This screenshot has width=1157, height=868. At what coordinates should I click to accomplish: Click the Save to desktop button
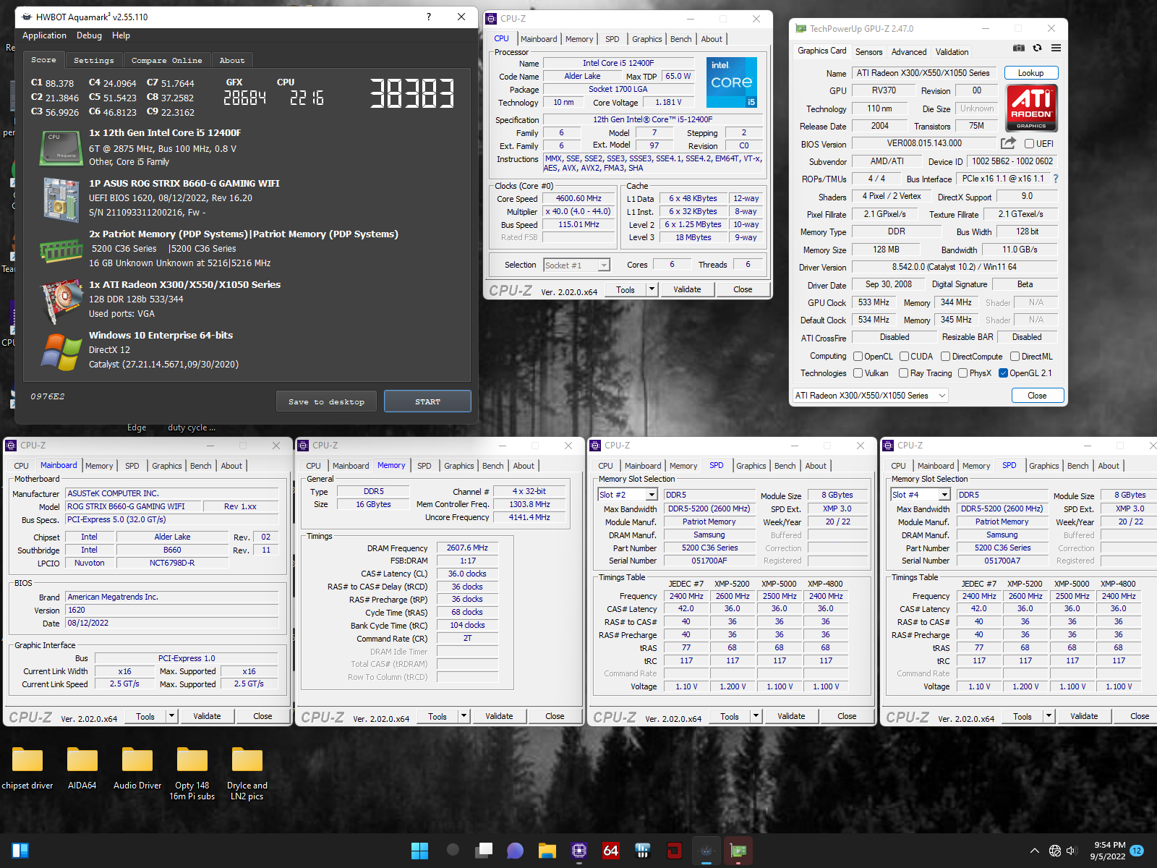(x=326, y=401)
